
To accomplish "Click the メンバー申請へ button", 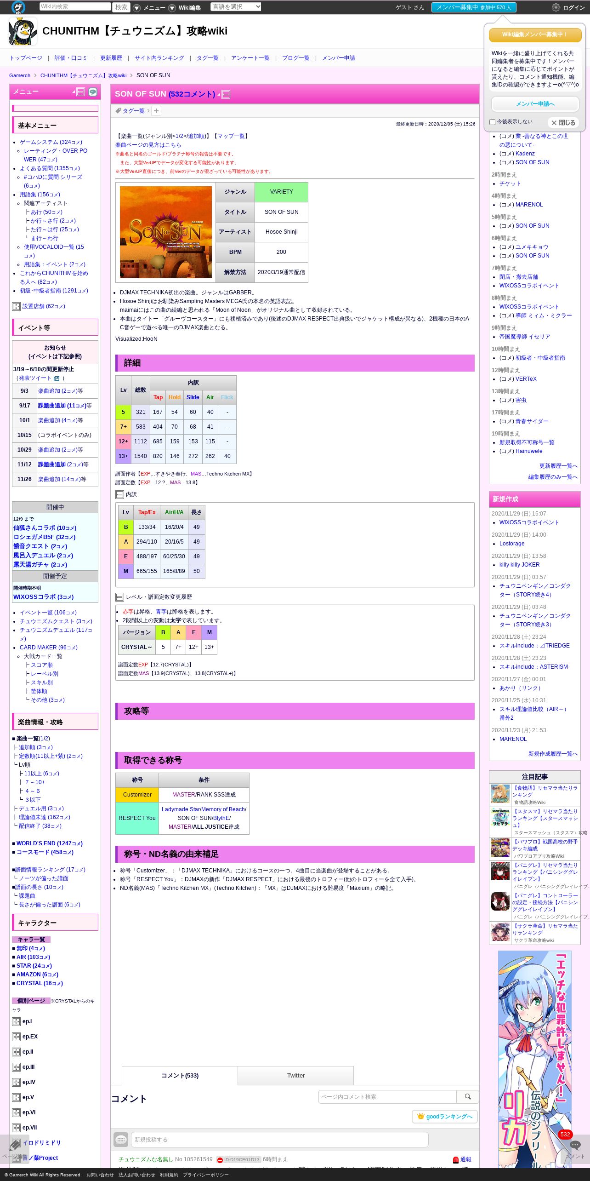I will (x=535, y=104).
